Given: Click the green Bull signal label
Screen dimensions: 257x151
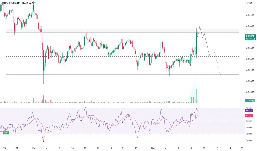Looking at the screenshot, I should [x=6, y=132].
